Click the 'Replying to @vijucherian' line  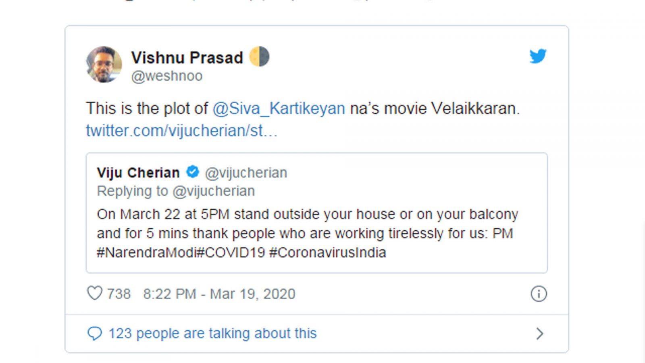tap(176, 191)
